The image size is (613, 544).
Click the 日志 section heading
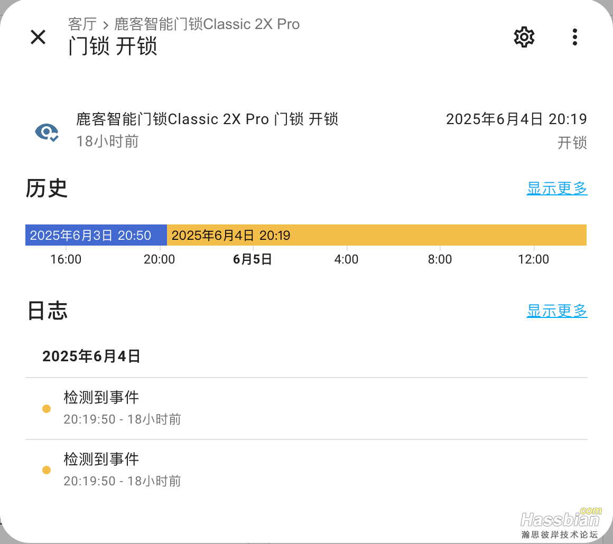(x=48, y=311)
